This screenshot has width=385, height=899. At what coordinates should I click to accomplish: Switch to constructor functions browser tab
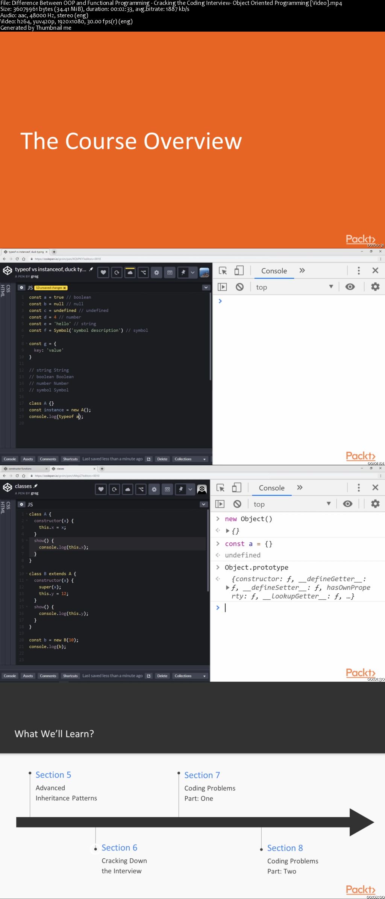(x=25, y=469)
